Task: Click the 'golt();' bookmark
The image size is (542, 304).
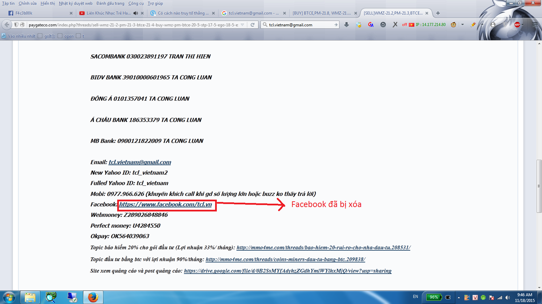Action: 47,36
